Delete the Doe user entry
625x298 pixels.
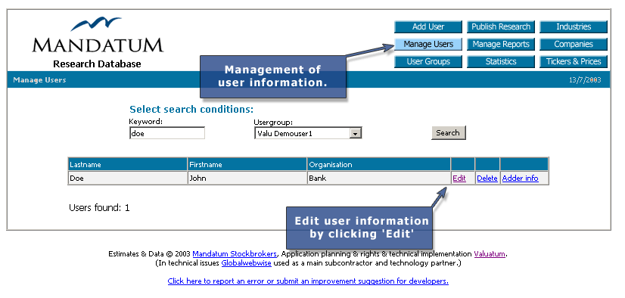pyautogui.click(x=487, y=178)
